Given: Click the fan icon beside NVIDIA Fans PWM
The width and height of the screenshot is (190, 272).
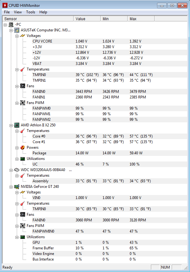Looking at the screenshot, I should pos(23,226).
